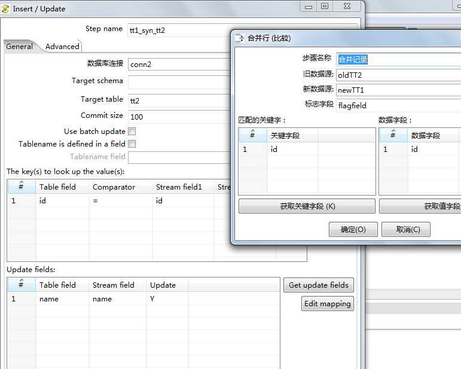Select the id cell under 数据字段
Screen dimensions: 461x369
[434, 149]
